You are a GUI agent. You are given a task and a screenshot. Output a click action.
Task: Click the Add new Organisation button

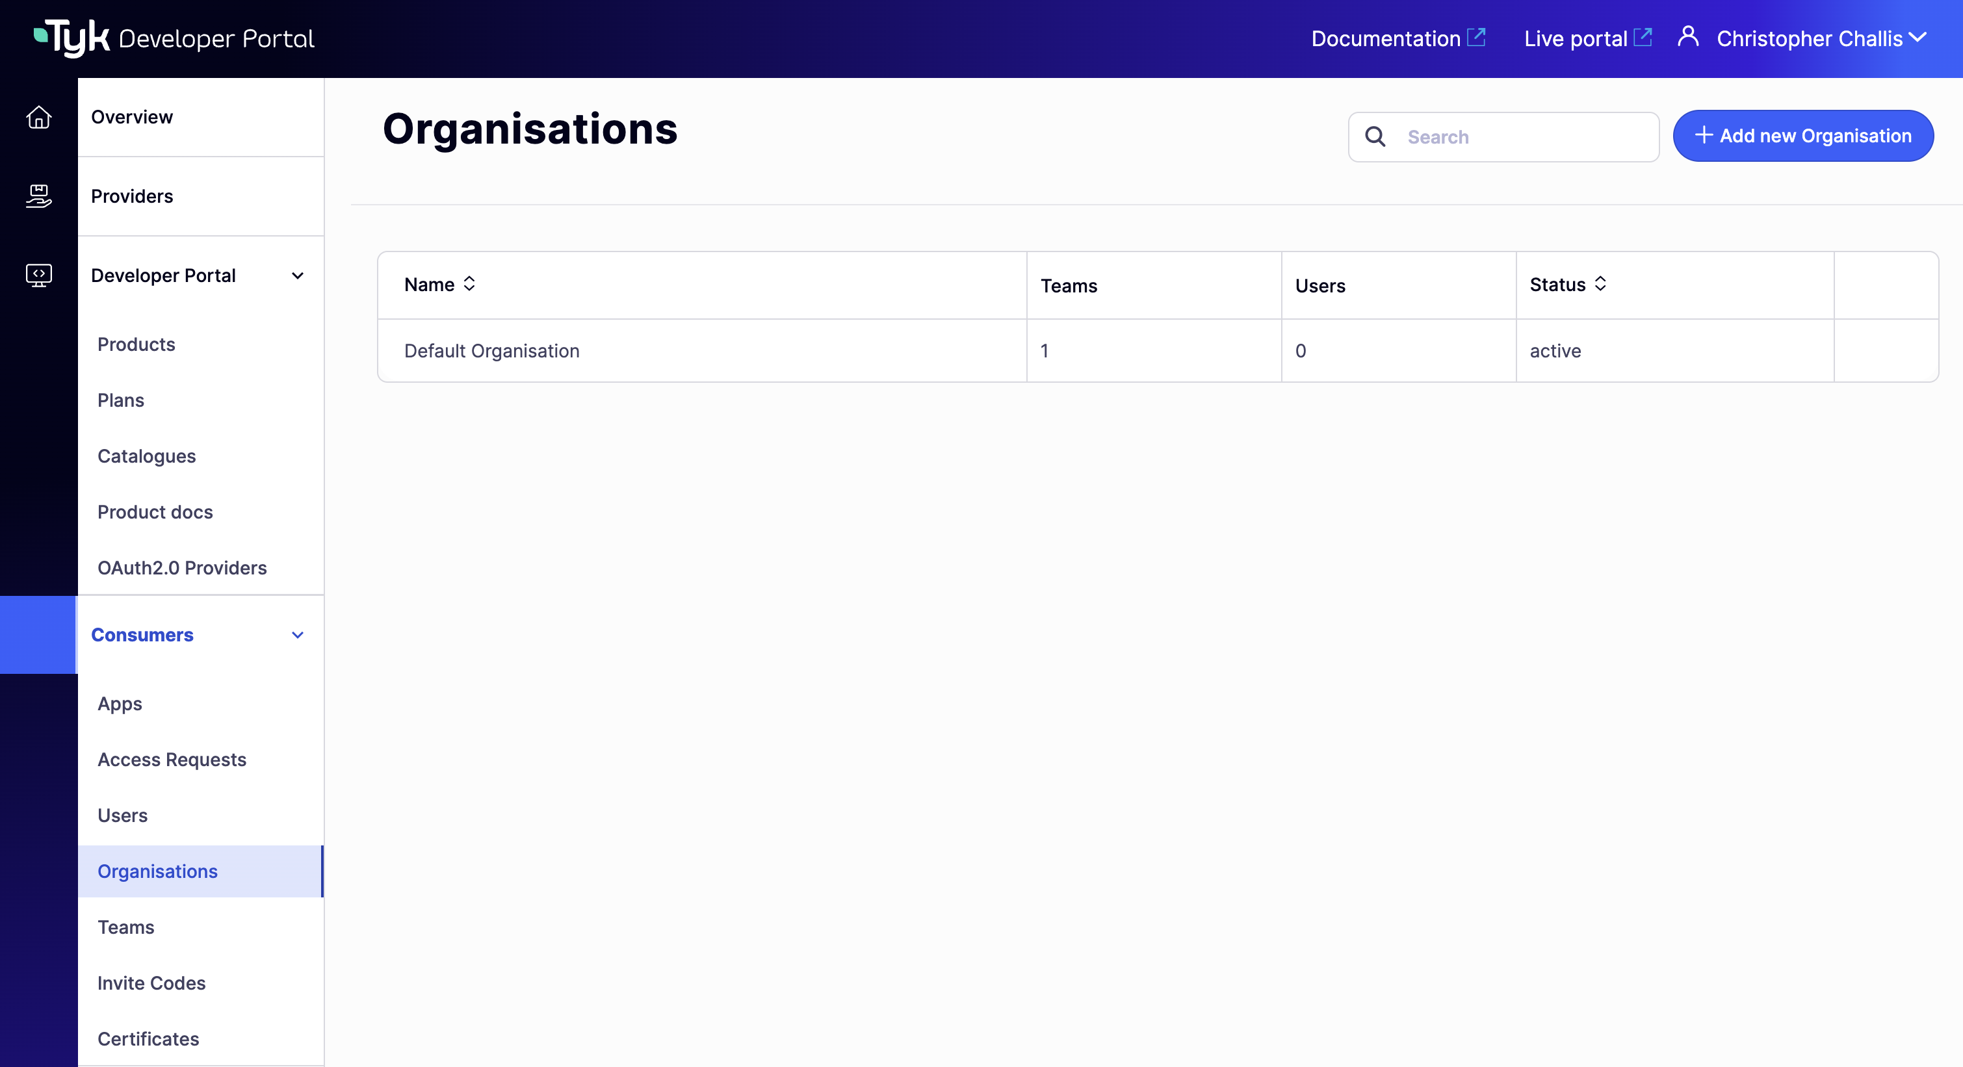[x=1803, y=136]
